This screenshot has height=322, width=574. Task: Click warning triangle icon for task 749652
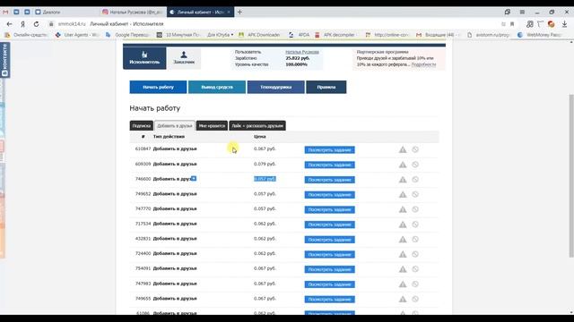coord(403,195)
